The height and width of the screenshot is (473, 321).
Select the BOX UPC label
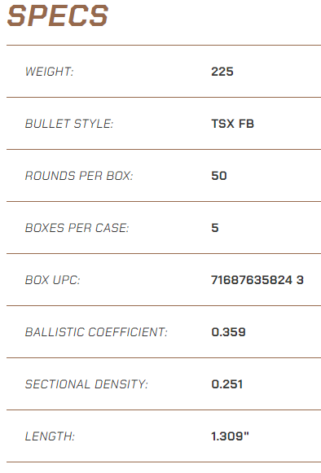pos(53,280)
